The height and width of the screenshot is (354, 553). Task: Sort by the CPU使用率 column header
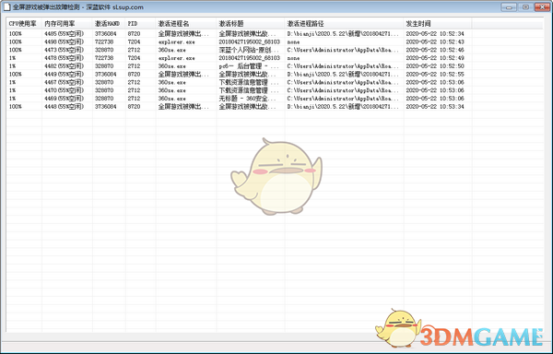pyautogui.click(x=24, y=24)
